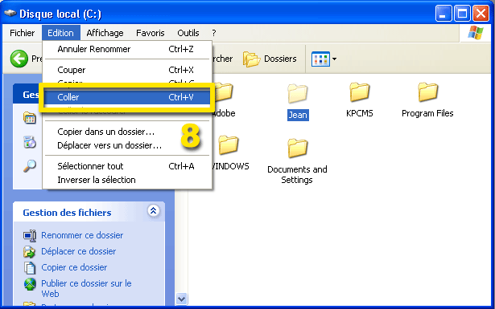The image size is (495, 309).
Task: Choose Annuler Renommer in Edition menu
Action: pos(127,49)
